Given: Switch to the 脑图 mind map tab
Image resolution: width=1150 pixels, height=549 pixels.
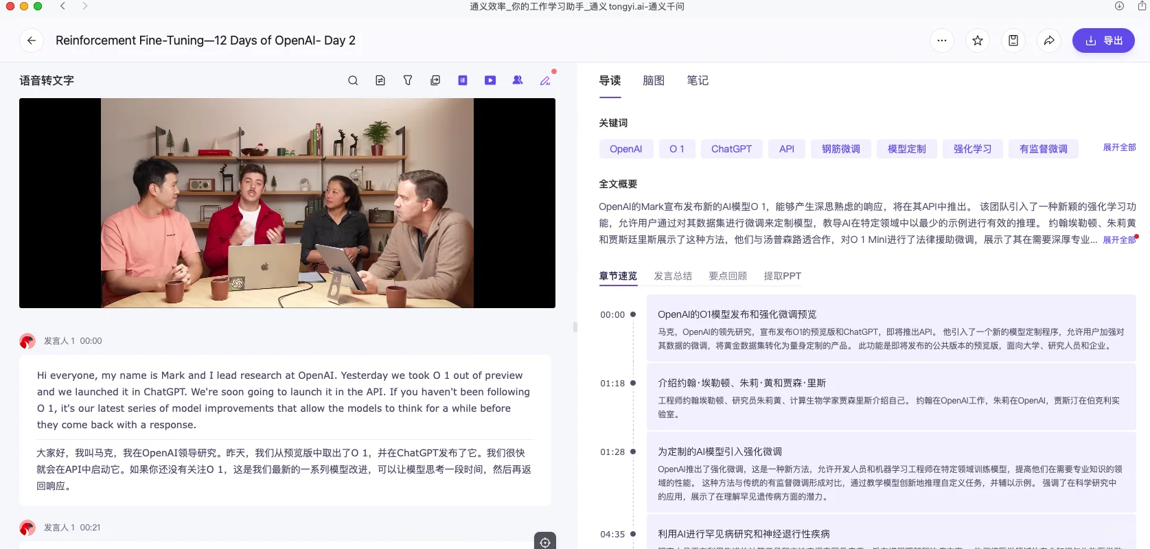Looking at the screenshot, I should click(654, 80).
